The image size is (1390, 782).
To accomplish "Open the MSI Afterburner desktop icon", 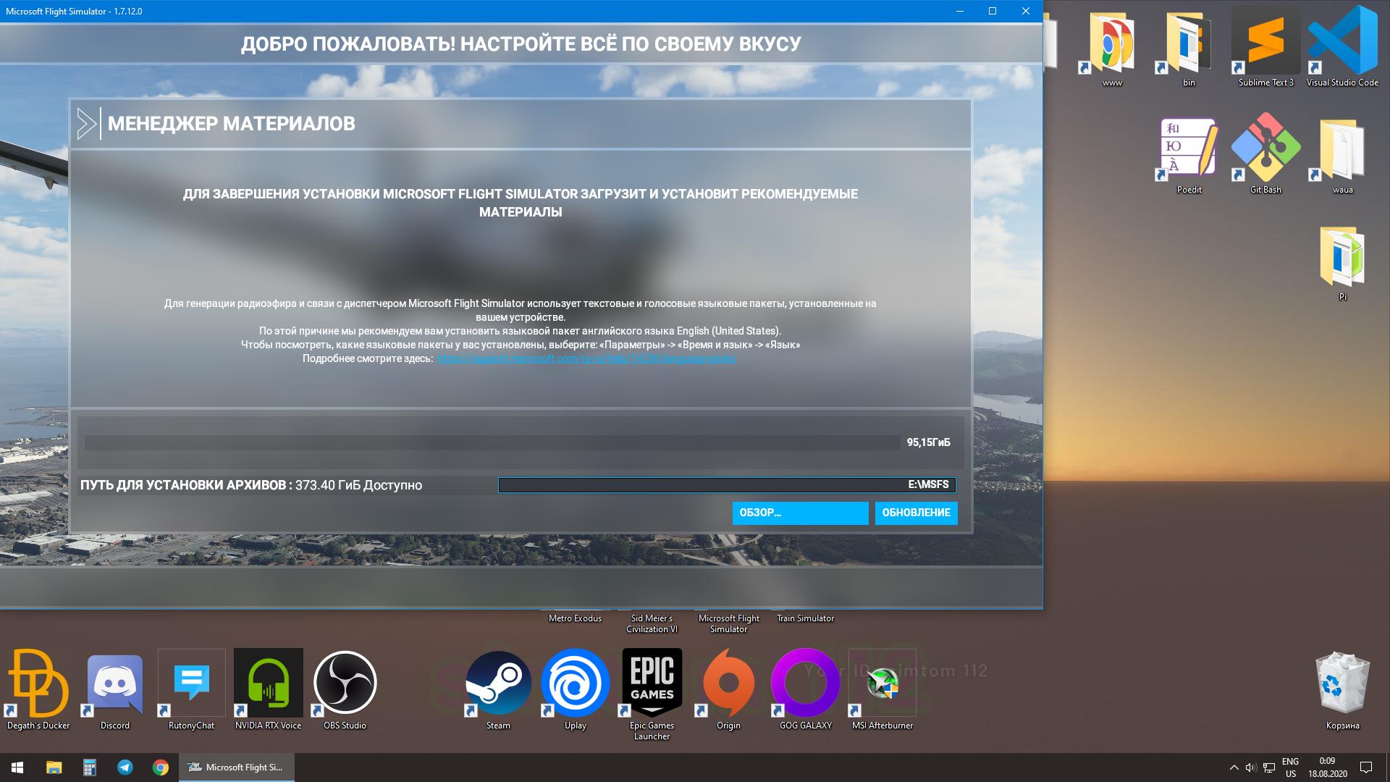I will (x=883, y=689).
